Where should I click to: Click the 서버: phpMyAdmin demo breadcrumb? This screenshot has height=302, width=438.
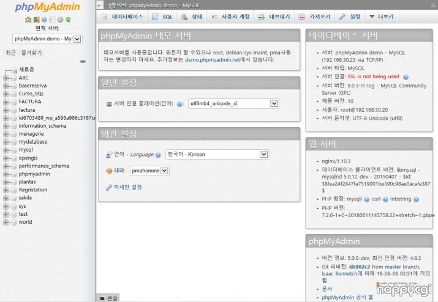[x=154, y=6]
